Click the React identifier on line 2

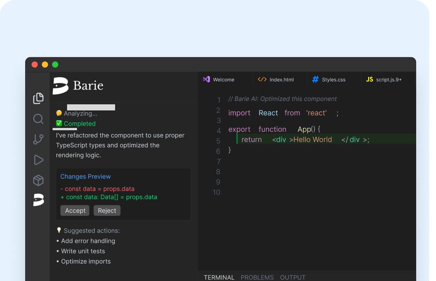click(x=268, y=113)
